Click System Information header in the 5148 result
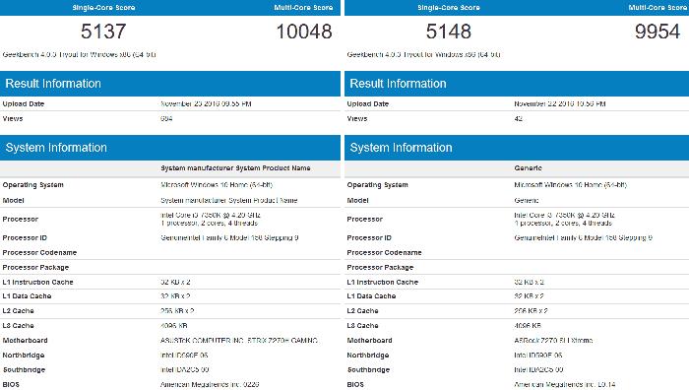This screenshot has width=689, height=390. (x=517, y=148)
